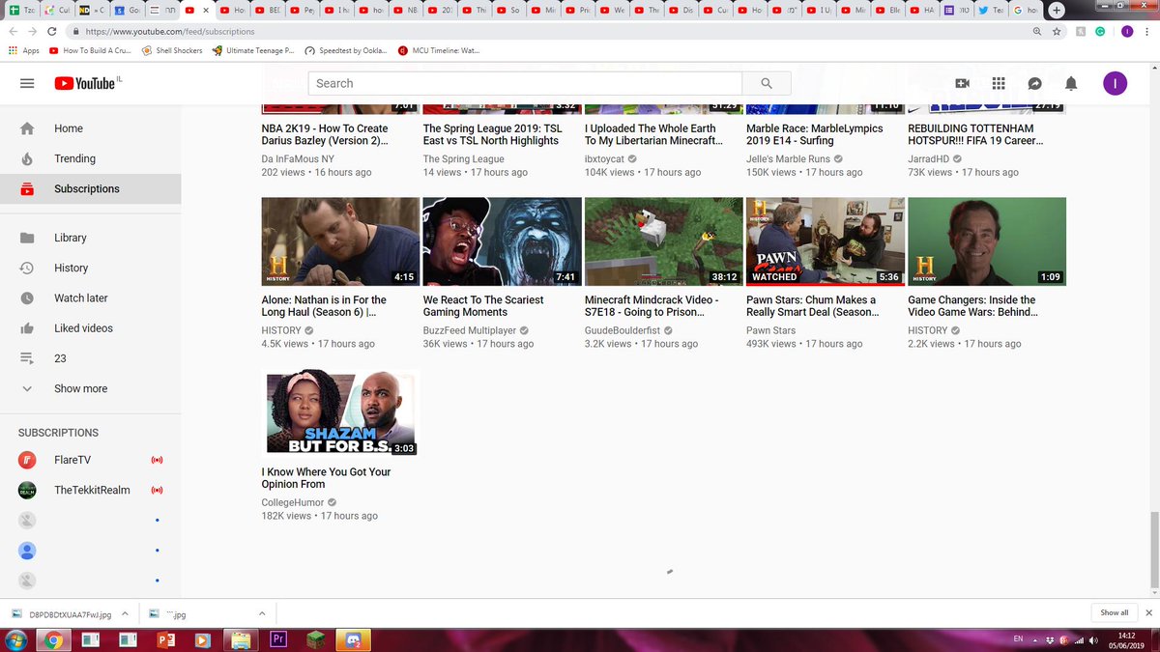Viewport: 1160px width, 652px height.
Task: Click the volume icon in system tray
Action: click(1093, 639)
